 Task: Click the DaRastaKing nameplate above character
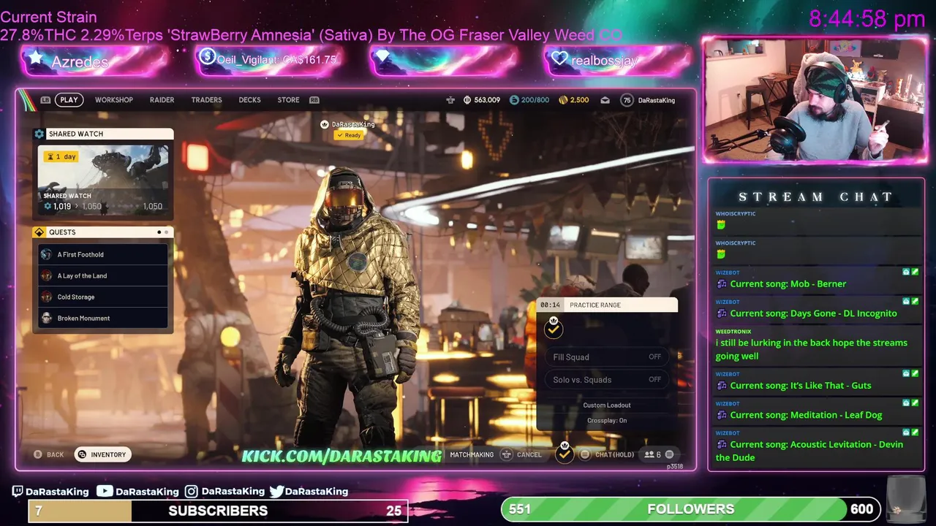pyautogui.click(x=348, y=124)
